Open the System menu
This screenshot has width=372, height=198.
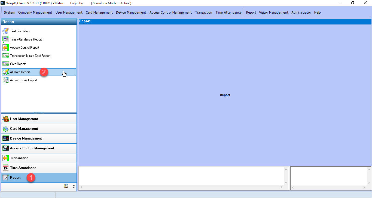click(x=10, y=12)
